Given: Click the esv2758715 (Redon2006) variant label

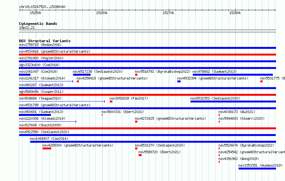Looking at the screenshot, I should pyautogui.click(x=40, y=45).
